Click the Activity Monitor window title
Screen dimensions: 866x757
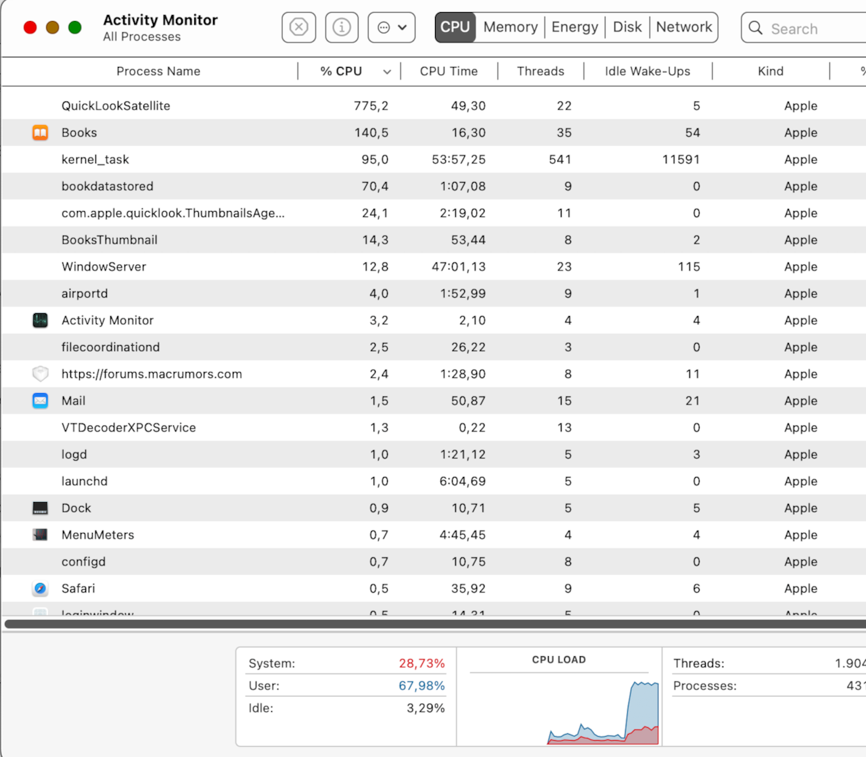(x=160, y=20)
